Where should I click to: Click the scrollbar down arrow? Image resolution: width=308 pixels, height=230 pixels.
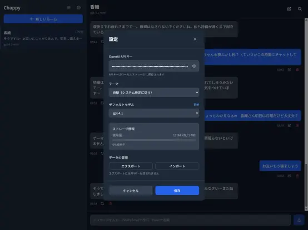(306, 209)
